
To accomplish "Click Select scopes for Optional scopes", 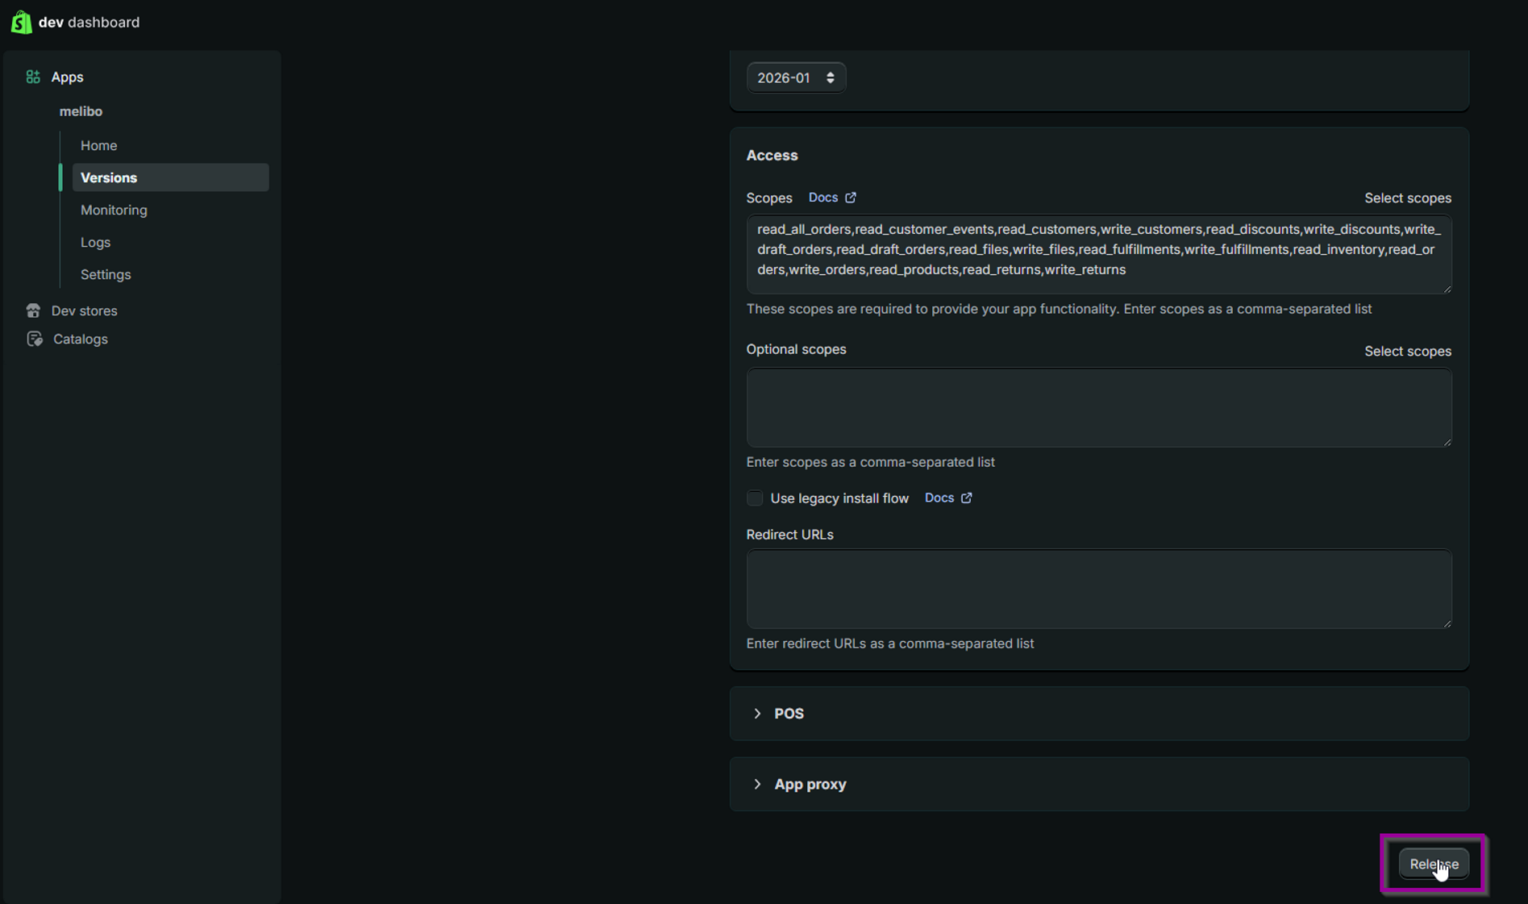I will [x=1407, y=351].
